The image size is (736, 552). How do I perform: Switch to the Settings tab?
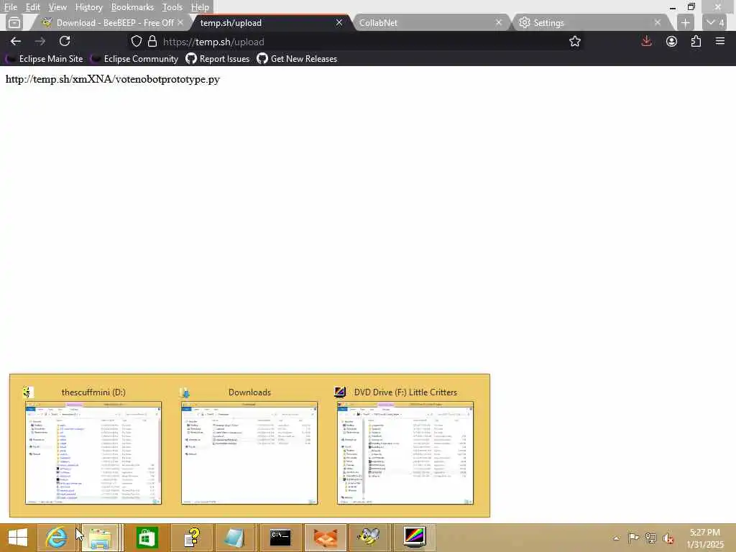tap(586, 22)
